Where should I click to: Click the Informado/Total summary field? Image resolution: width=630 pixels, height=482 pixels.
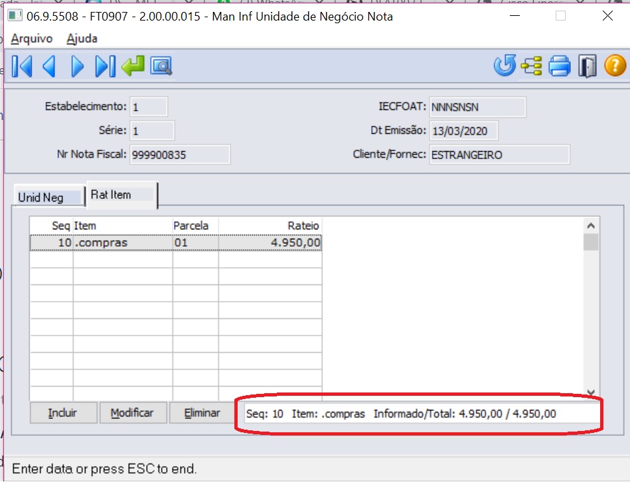[x=421, y=413]
